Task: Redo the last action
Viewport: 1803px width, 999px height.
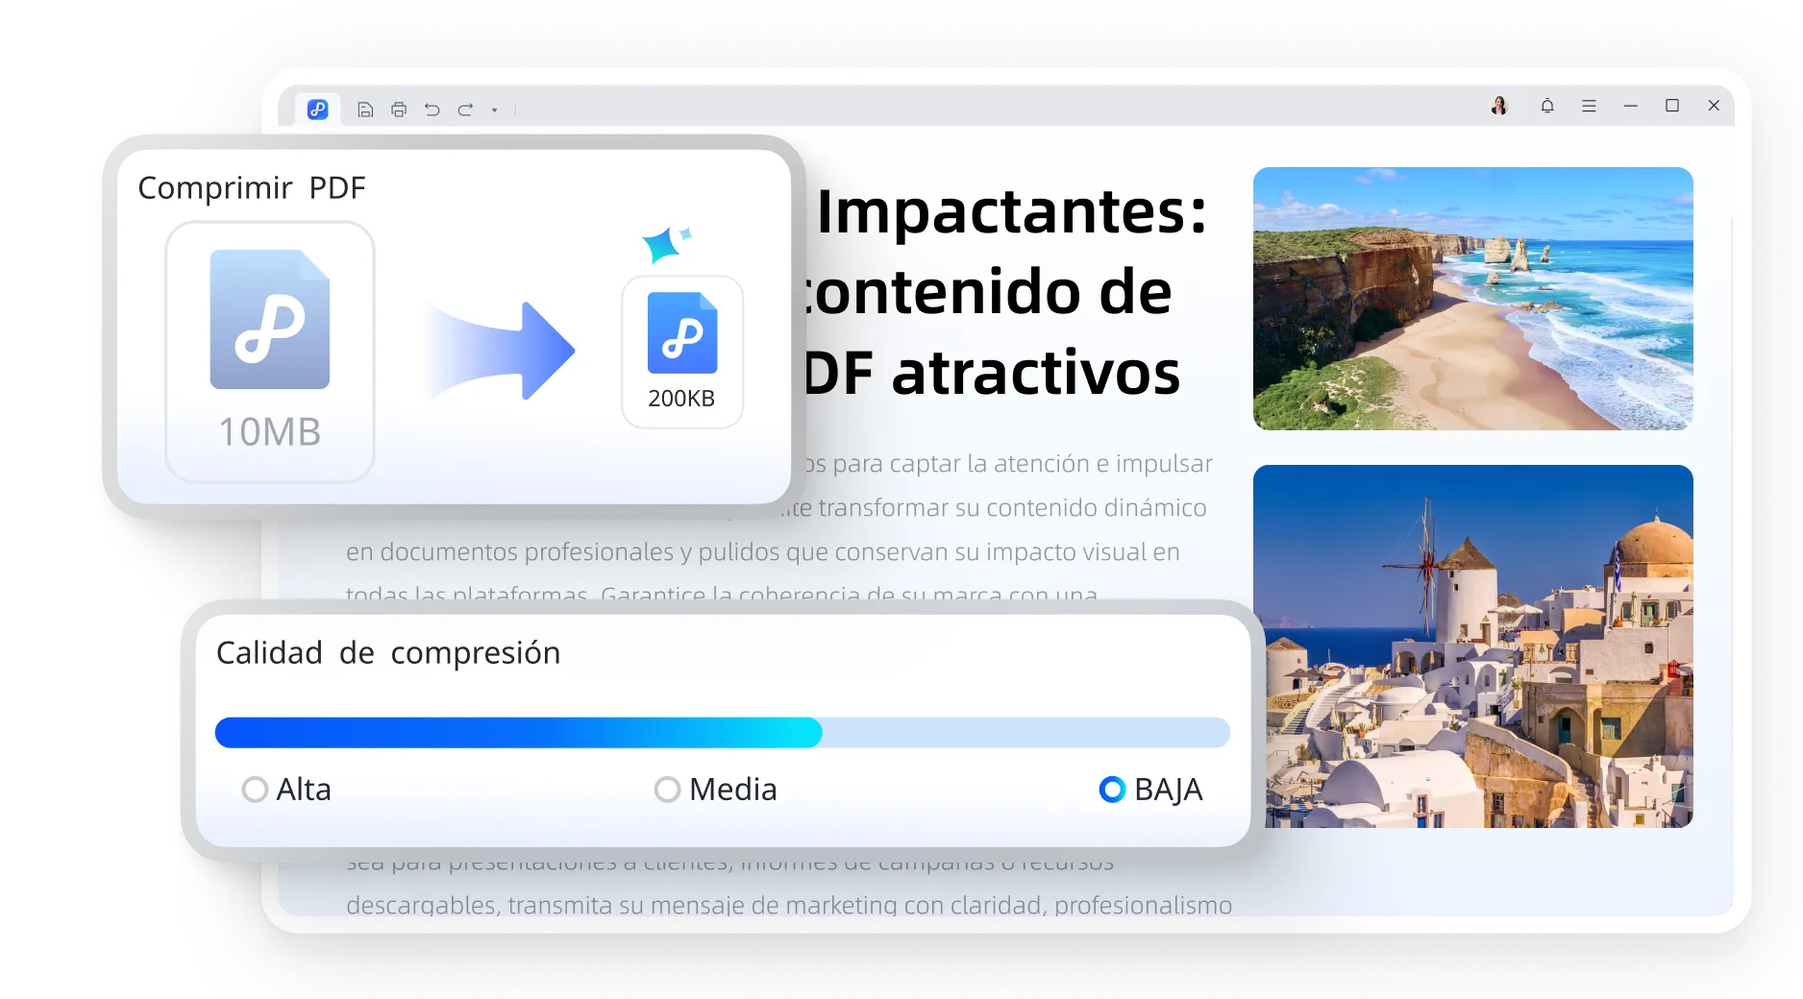Action: (466, 110)
